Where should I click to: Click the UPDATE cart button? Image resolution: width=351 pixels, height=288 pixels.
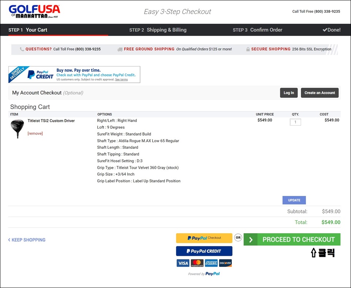pos(294,200)
